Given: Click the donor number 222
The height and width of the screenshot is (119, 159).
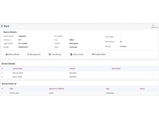Looking at the screenshot, I should 20,40.
